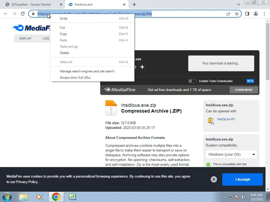Share this page via the share icon

point(228,14)
